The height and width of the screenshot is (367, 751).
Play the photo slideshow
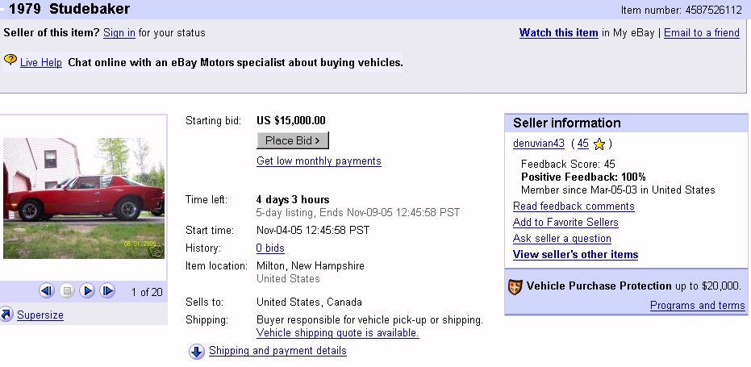(x=87, y=291)
